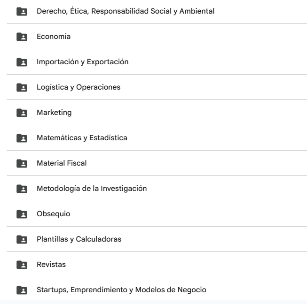The width and height of the screenshot is (307, 304).
Task: Click the folder icon beside Obsequio
Action: pyautogui.click(x=21, y=214)
